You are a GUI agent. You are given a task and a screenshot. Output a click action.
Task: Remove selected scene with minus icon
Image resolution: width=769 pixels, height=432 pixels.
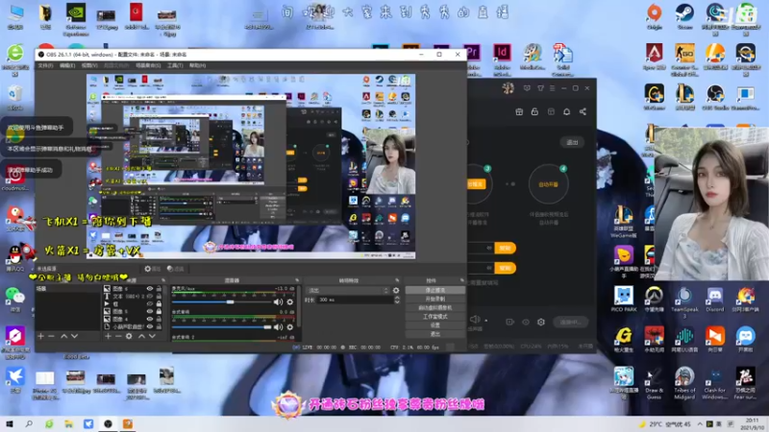coord(52,336)
